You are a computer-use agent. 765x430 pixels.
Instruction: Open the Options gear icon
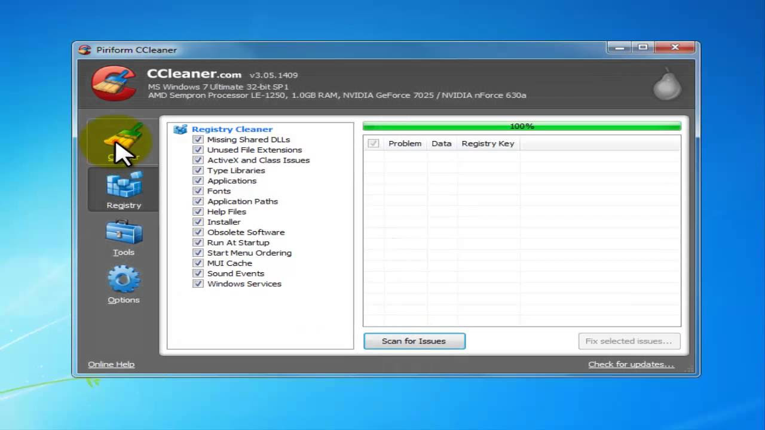[124, 279]
